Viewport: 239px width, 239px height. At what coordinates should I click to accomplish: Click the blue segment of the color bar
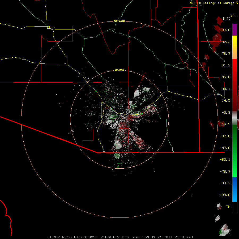[x=234, y=189]
